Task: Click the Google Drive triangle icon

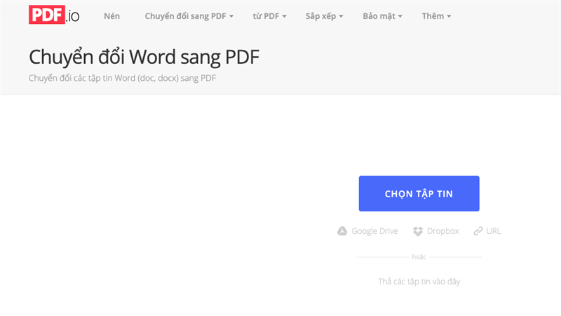Action: click(x=342, y=231)
